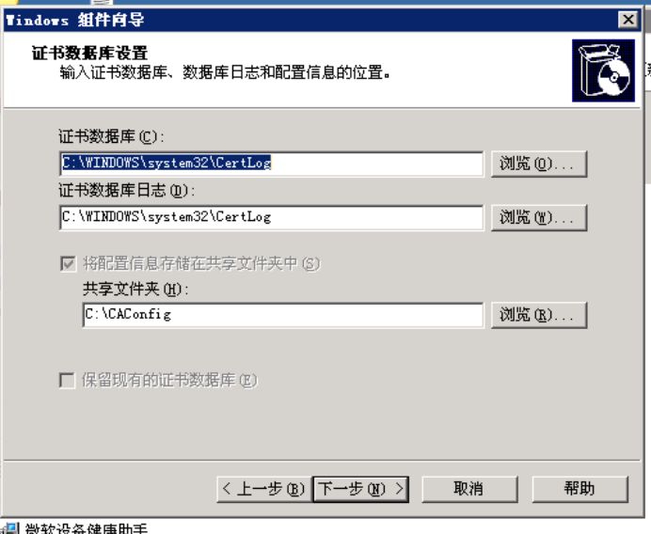Image resolution: width=651 pixels, height=534 pixels.
Task: Click the Windows 组件向导 title bar
Action: click(310, 20)
